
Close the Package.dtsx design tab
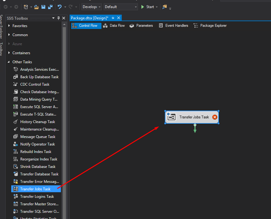119,18
